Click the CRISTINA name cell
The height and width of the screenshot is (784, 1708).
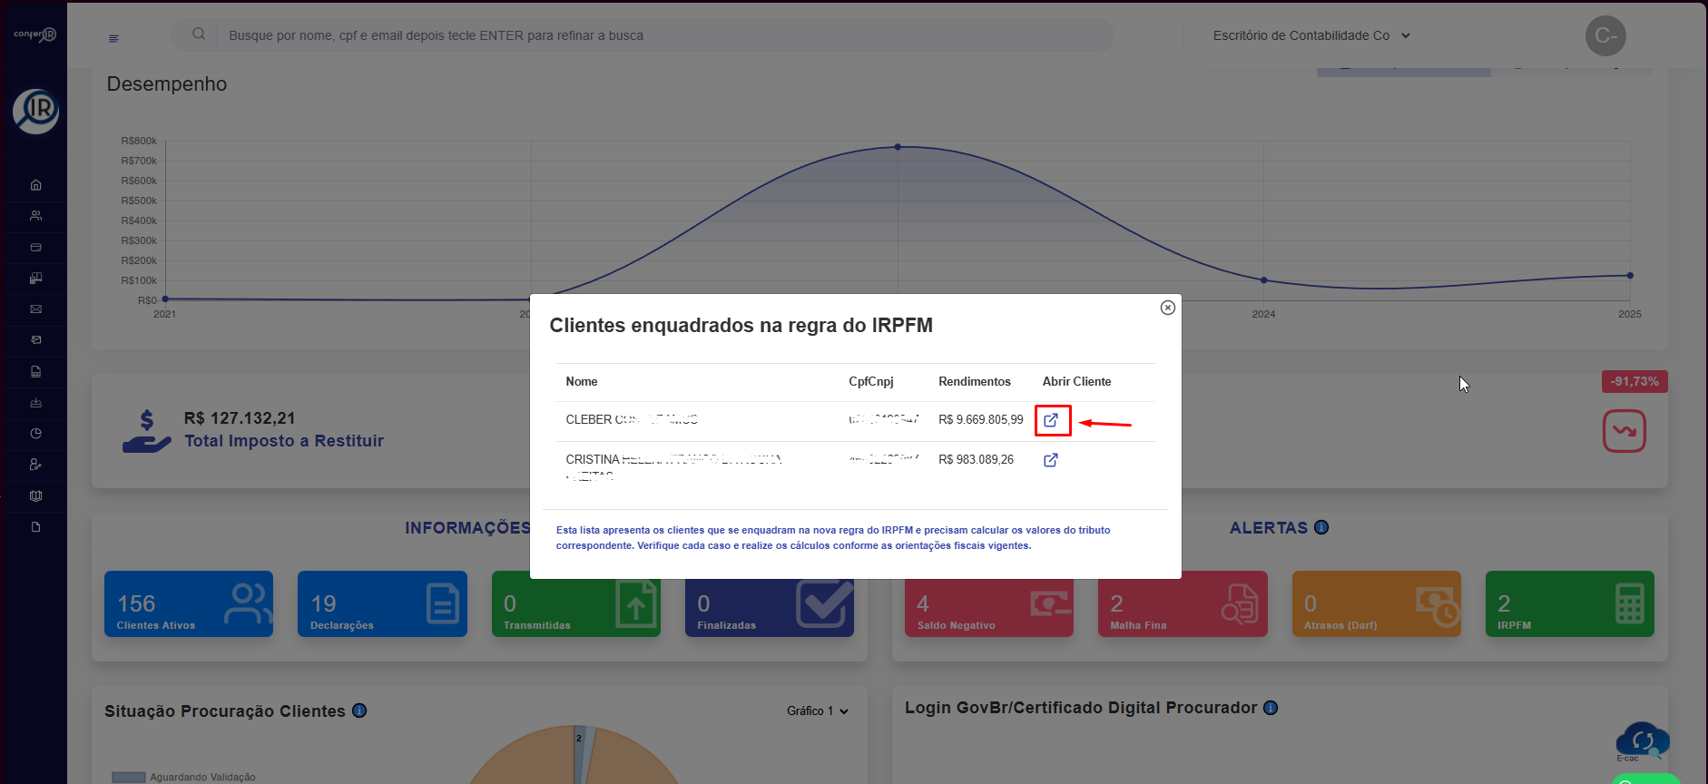[x=673, y=466]
